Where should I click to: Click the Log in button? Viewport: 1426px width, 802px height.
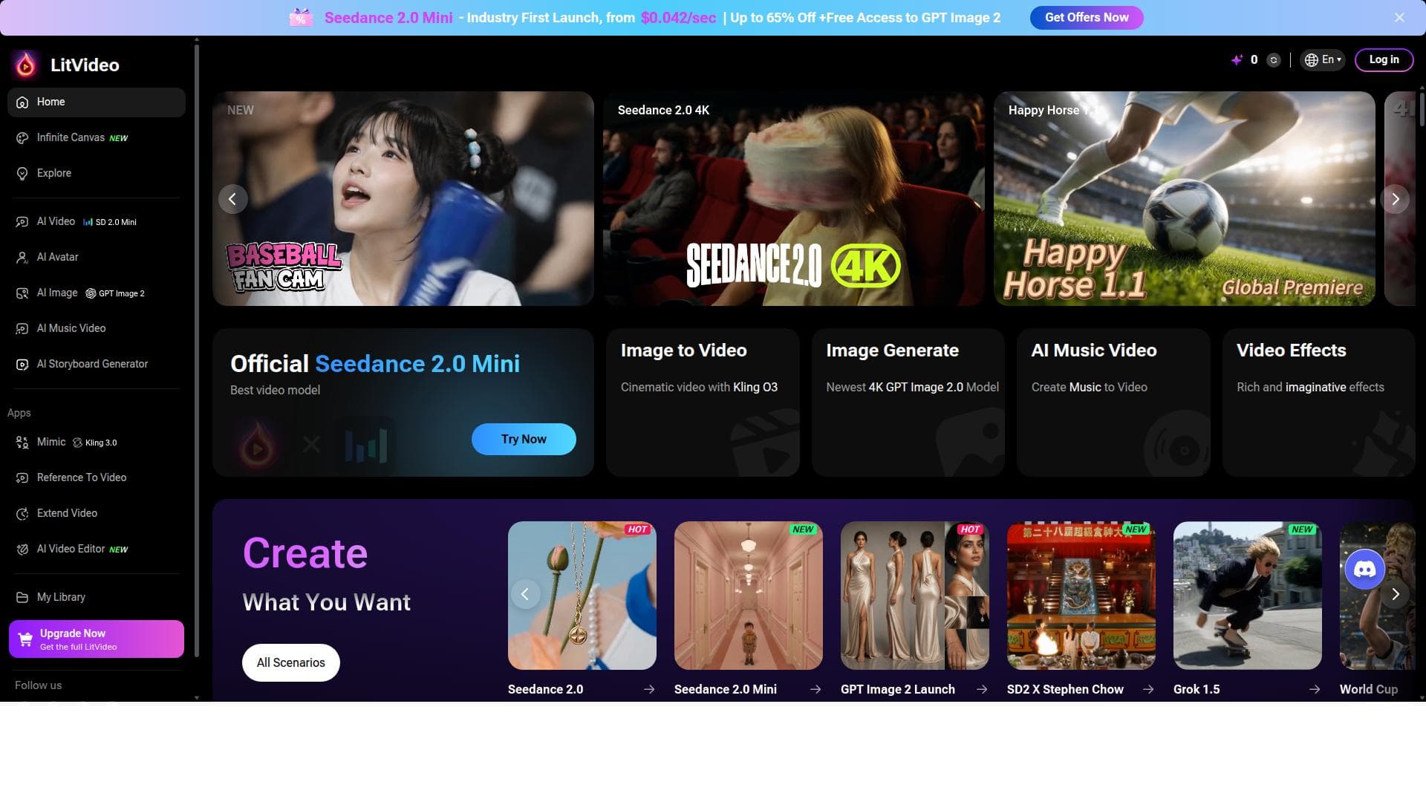1384,59
